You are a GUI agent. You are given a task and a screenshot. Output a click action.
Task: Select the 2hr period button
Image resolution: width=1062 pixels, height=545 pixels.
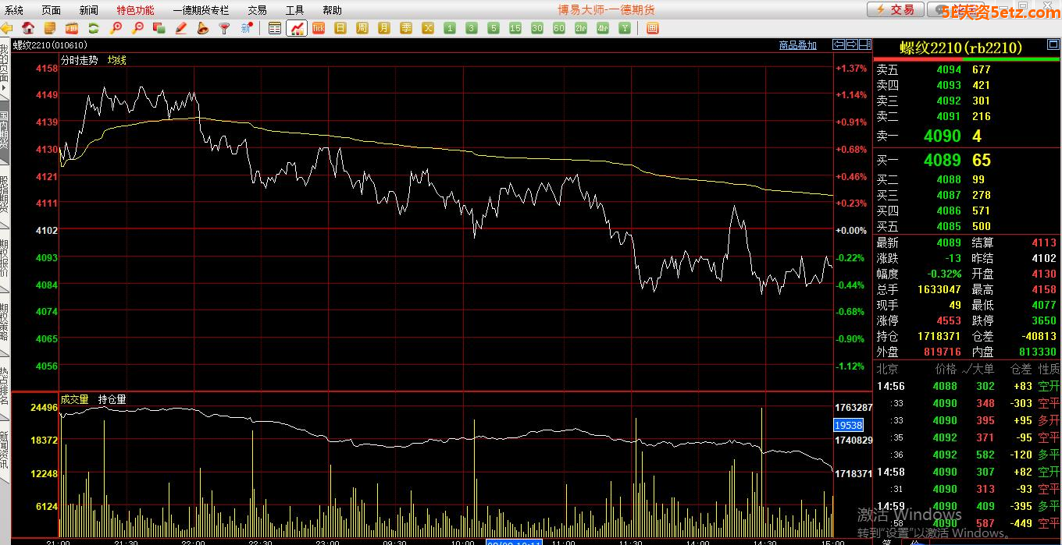(581, 28)
